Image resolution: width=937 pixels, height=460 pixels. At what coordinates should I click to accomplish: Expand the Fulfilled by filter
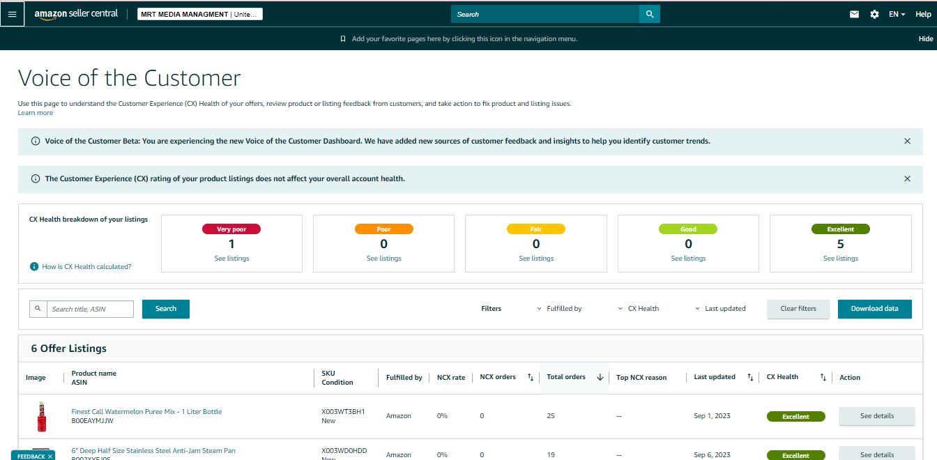pos(559,308)
